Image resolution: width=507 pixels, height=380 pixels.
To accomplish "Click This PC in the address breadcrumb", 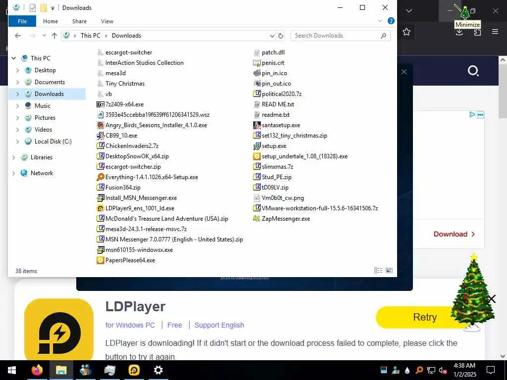I will [x=90, y=36].
